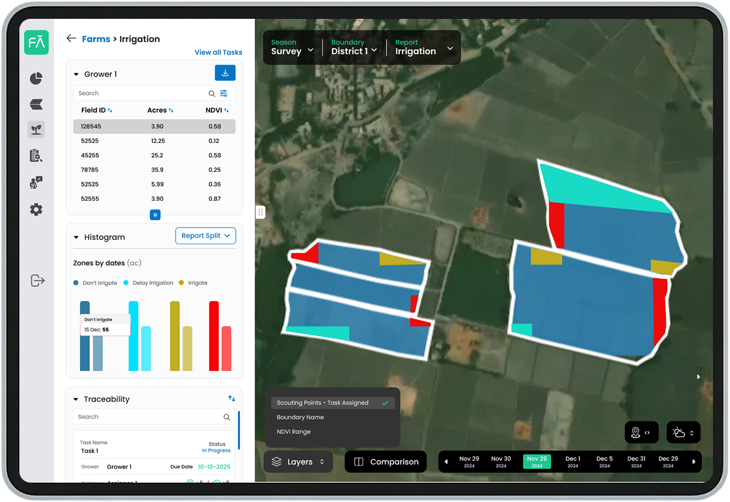
Task: Click the Traceability search magnifier icon
Action: click(x=227, y=417)
